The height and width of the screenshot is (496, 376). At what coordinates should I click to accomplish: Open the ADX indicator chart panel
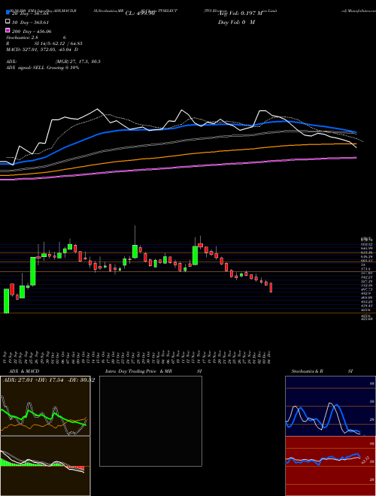point(45,406)
